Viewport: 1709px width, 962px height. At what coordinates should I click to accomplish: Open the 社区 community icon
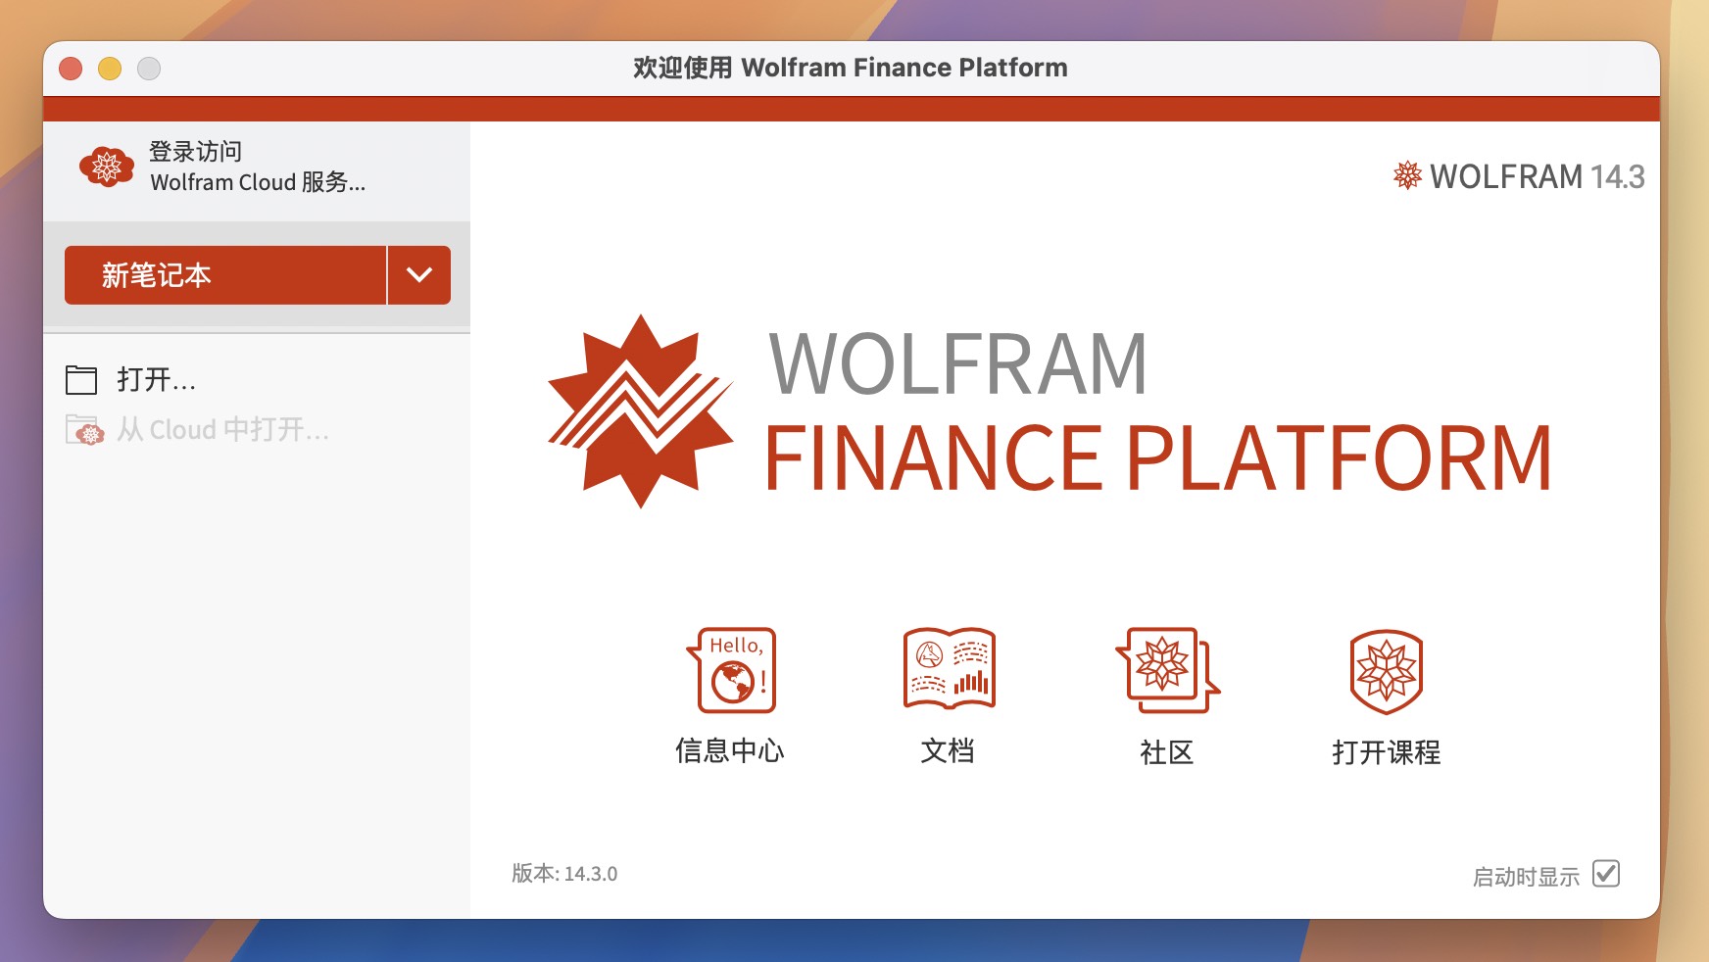coord(1166,670)
